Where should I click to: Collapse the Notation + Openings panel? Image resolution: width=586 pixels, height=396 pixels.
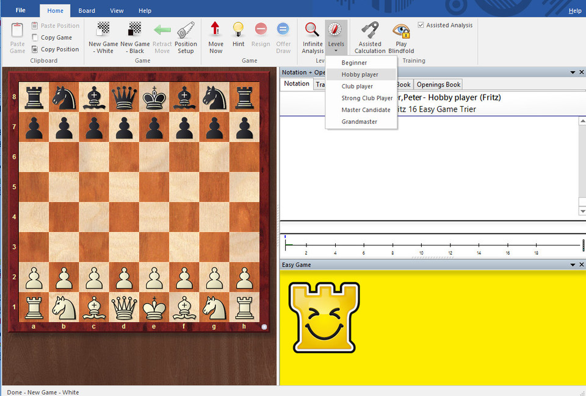click(x=572, y=72)
